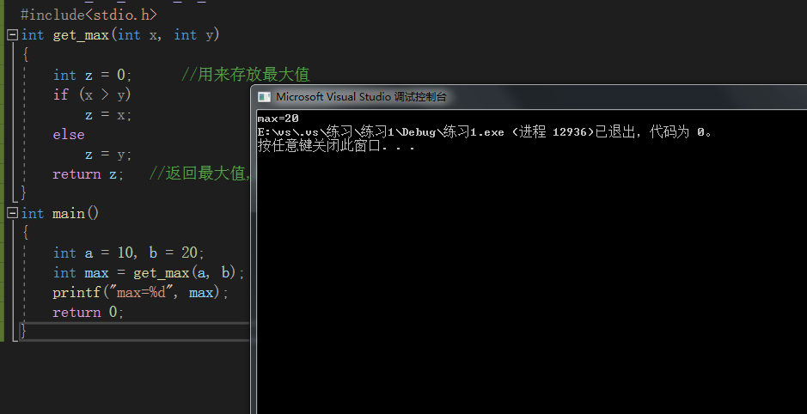Click the 'int a = 10, b = 20;' line

coord(129,253)
